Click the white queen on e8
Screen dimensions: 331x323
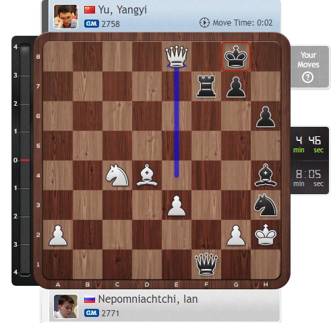pyautogui.click(x=177, y=57)
